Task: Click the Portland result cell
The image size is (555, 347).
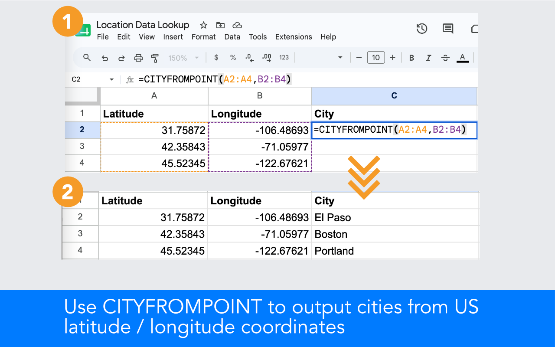Action: click(x=395, y=251)
